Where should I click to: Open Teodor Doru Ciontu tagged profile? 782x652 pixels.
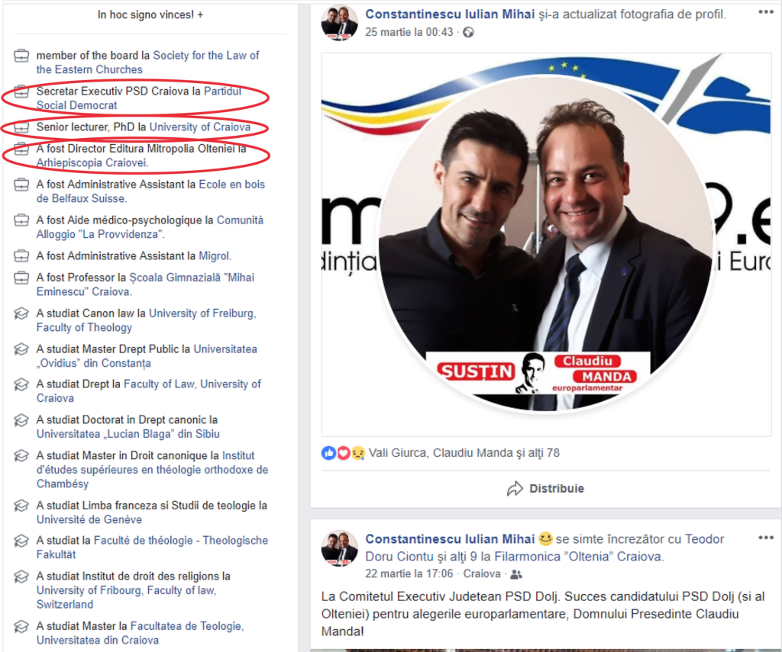click(x=544, y=548)
